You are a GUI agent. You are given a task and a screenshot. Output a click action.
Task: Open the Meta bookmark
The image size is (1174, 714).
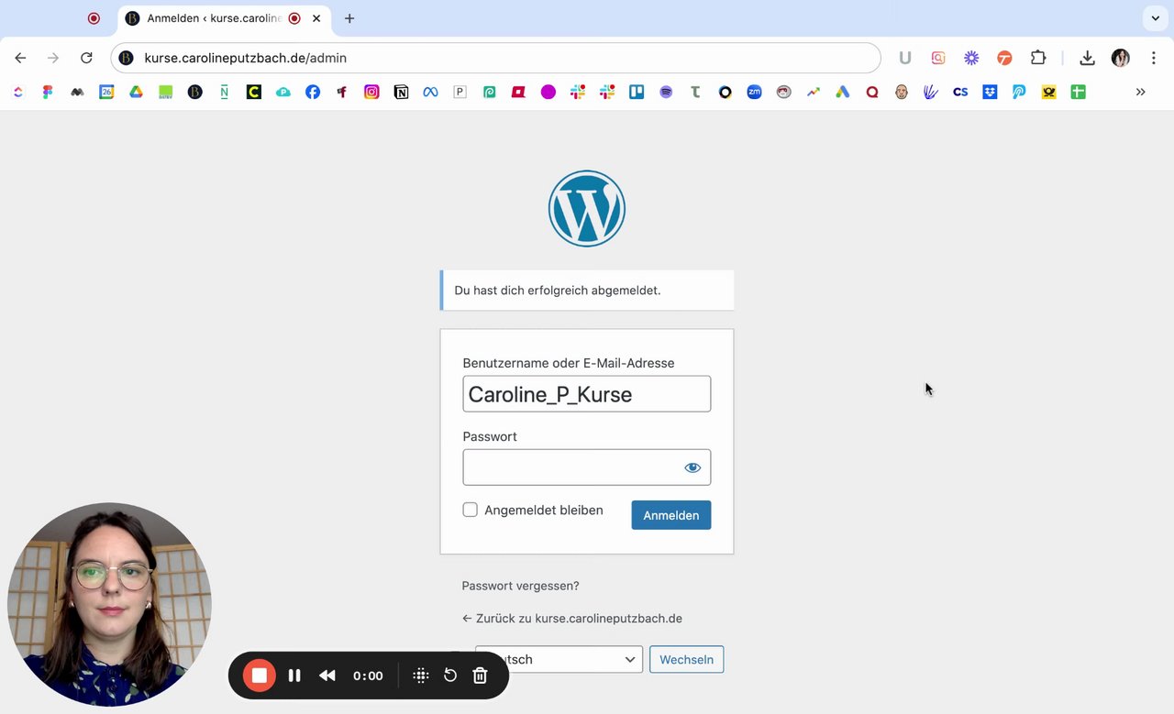pos(430,92)
